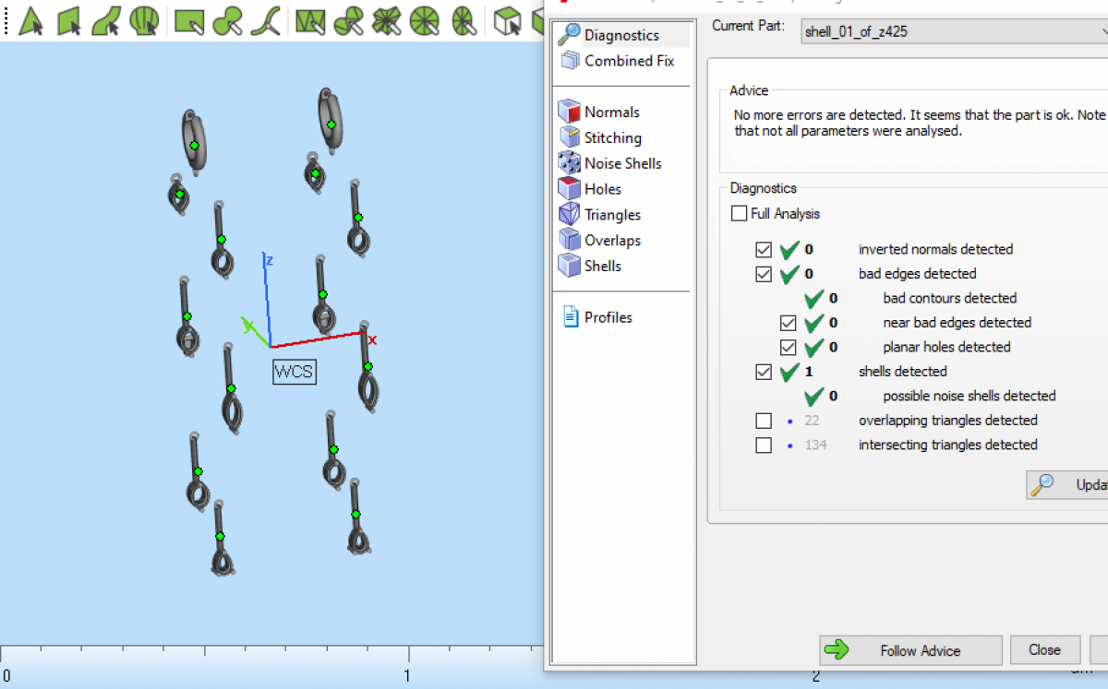The width and height of the screenshot is (1108, 689).
Task: Uncheck the inverted normals detection checkbox
Action: 764,249
